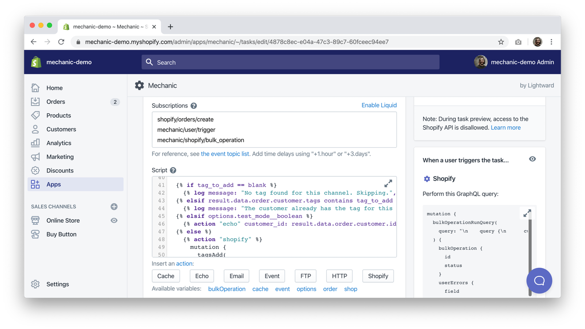Click the Products tag icon

pyautogui.click(x=35, y=116)
